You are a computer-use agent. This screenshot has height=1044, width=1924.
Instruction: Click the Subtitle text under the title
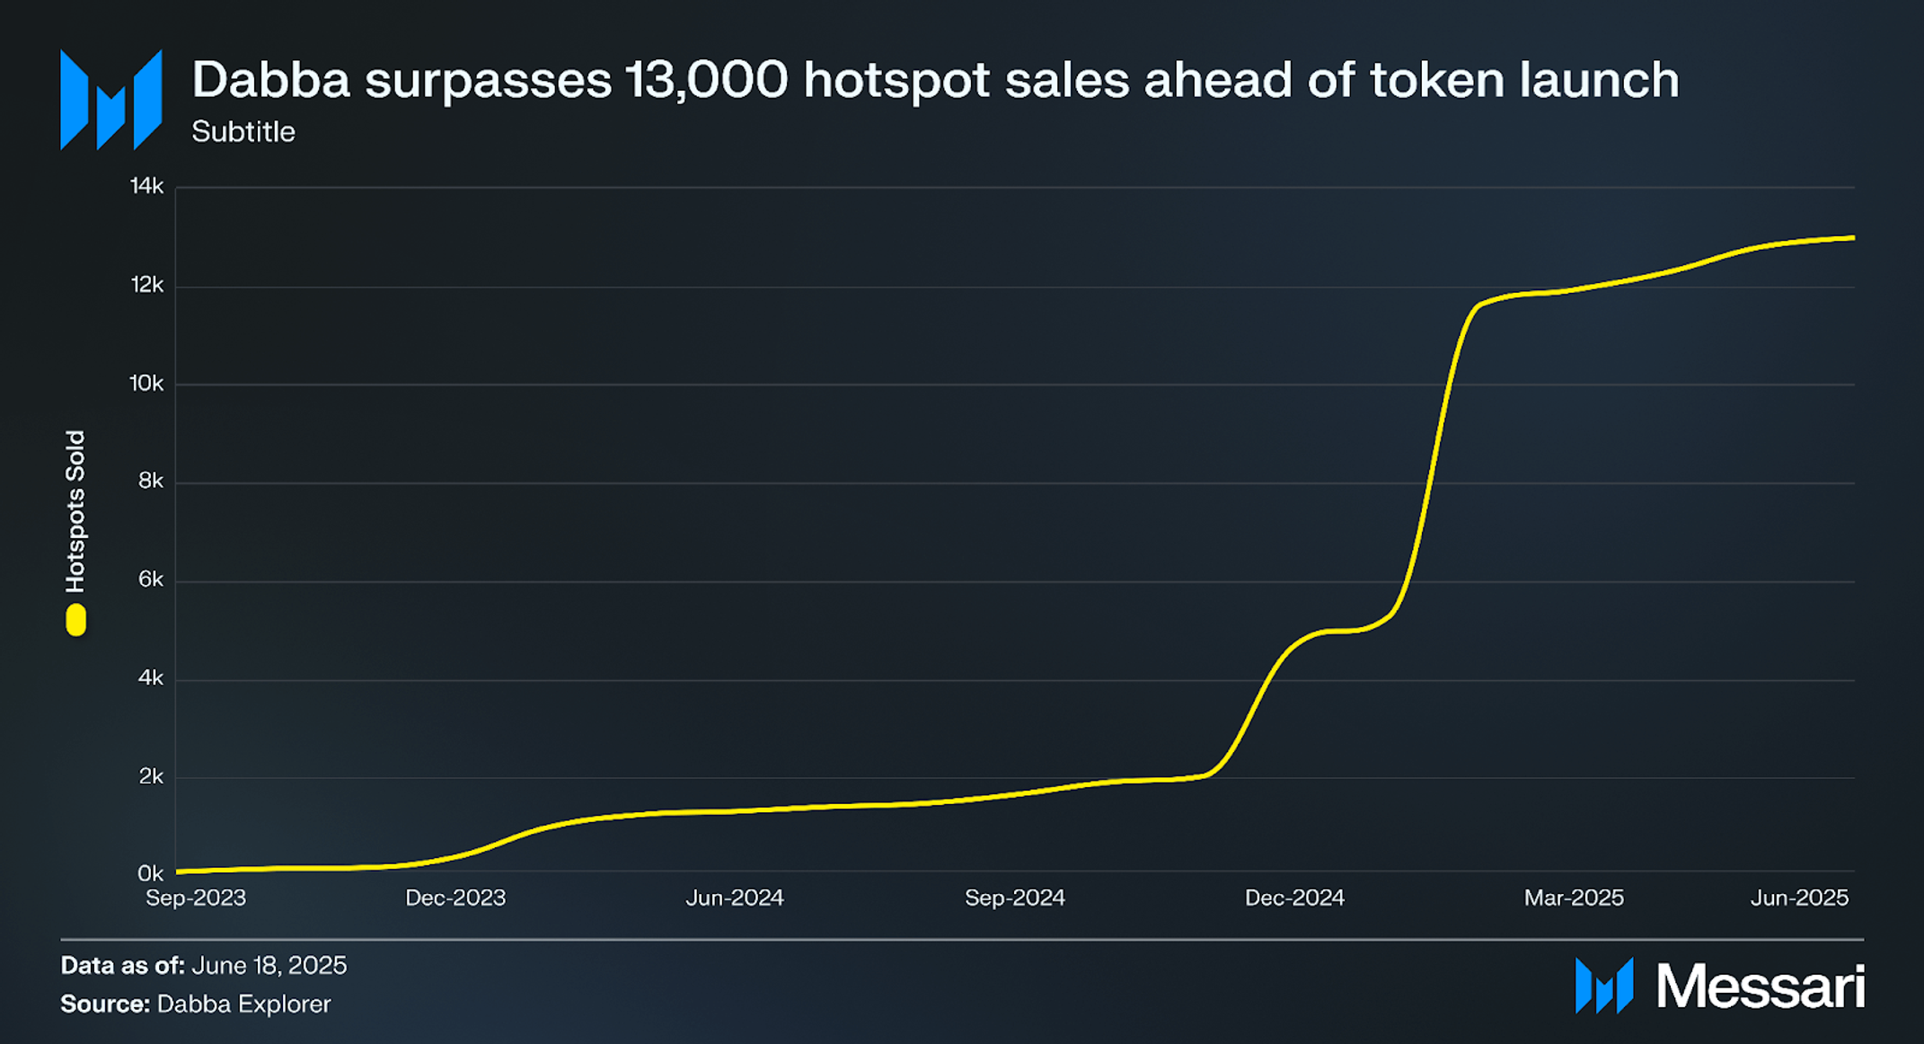(243, 132)
